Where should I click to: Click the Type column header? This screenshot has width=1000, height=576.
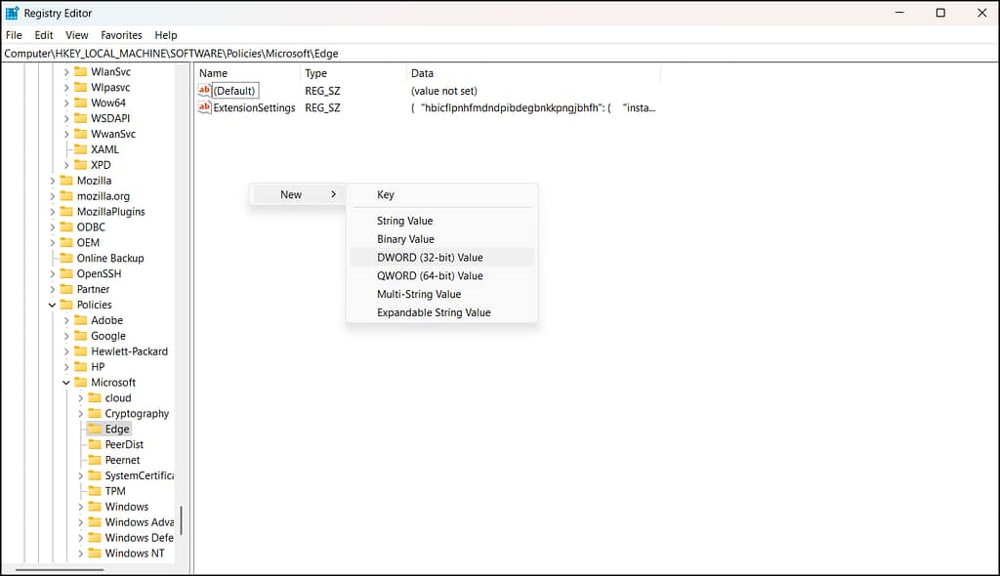click(315, 73)
